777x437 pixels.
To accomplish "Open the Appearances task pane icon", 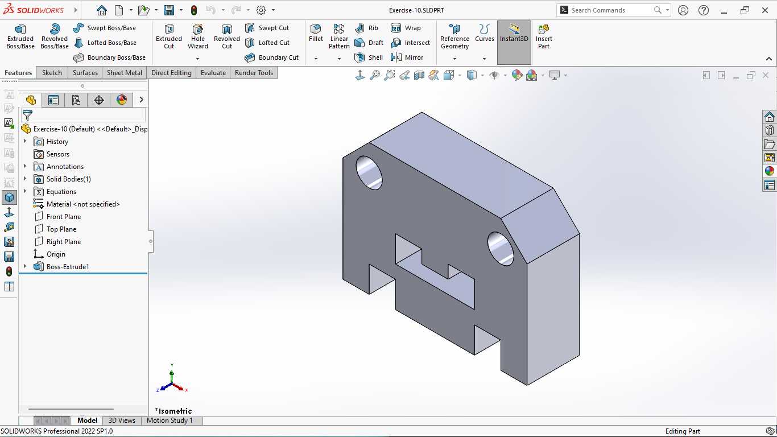I will tap(770, 171).
